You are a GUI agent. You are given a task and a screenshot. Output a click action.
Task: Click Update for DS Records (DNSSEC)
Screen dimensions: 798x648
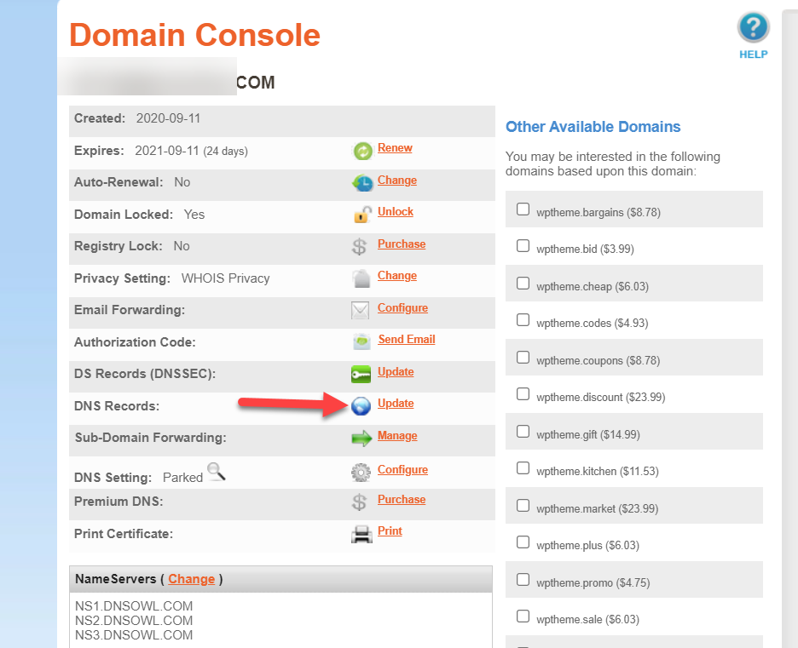coord(396,372)
